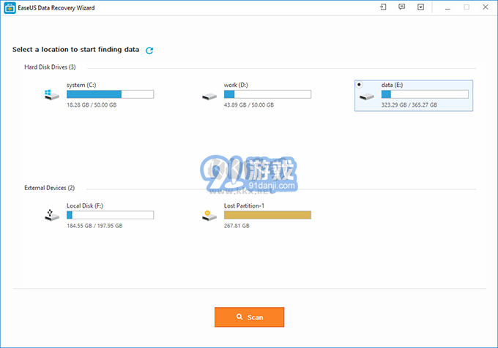Click the "work (D:)" label
This screenshot has height=348, width=498.
click(x=236, y=85)
